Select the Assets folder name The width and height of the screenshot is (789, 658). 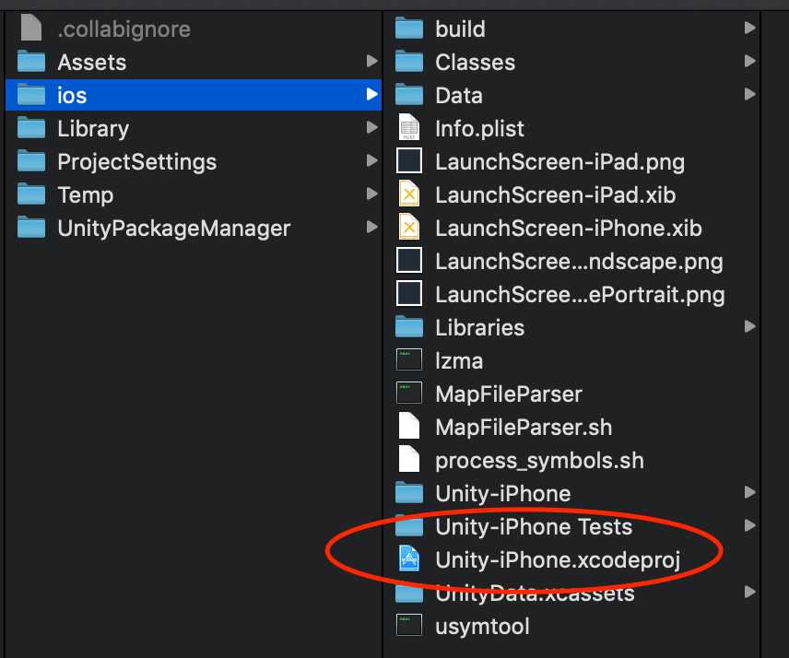[x=91, y=63]
